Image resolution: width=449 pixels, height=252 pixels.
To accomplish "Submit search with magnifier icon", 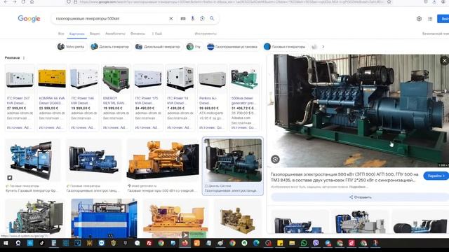I will [212, 19].
